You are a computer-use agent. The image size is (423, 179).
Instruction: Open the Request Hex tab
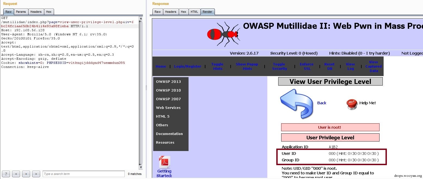pos(49,12)
